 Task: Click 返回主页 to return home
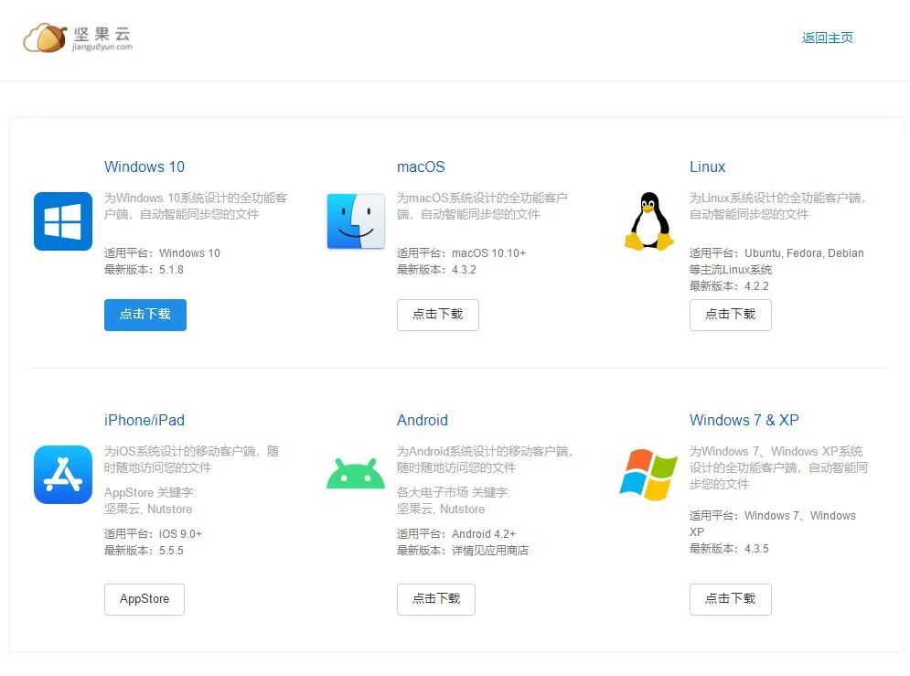pos(827,38)
